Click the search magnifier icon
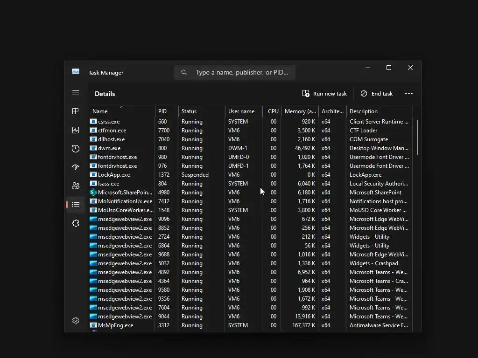This screenshot has width=478, height=358. [183, 72]
